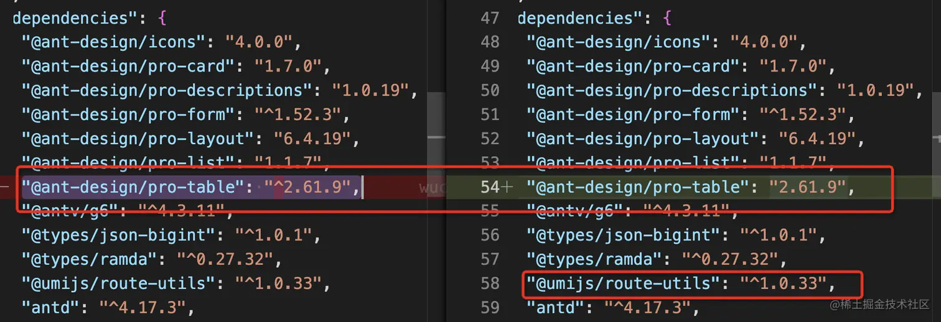Screen dimensions: 941x322
Task: Click "@antv/g6" key in the left pane
Action: tap(70, 211)
